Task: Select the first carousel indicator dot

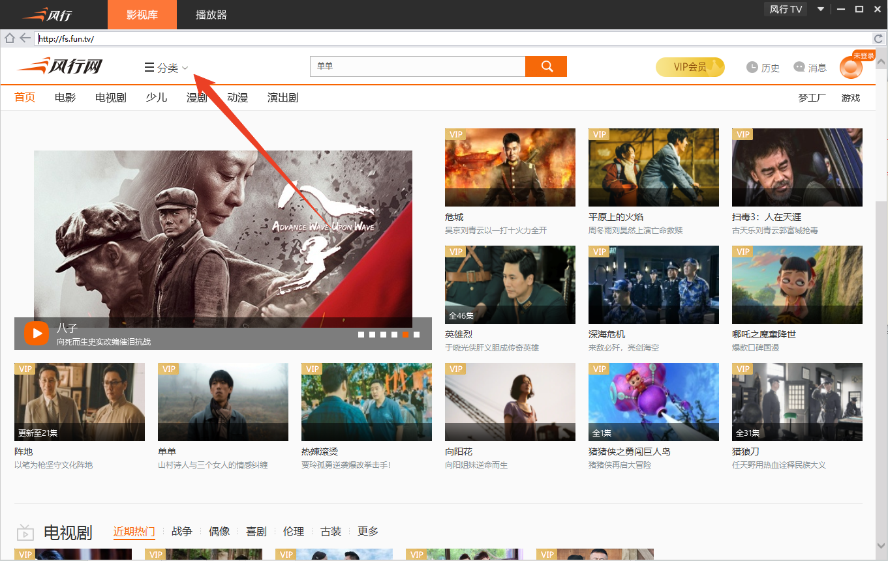Action: [361, 334]
